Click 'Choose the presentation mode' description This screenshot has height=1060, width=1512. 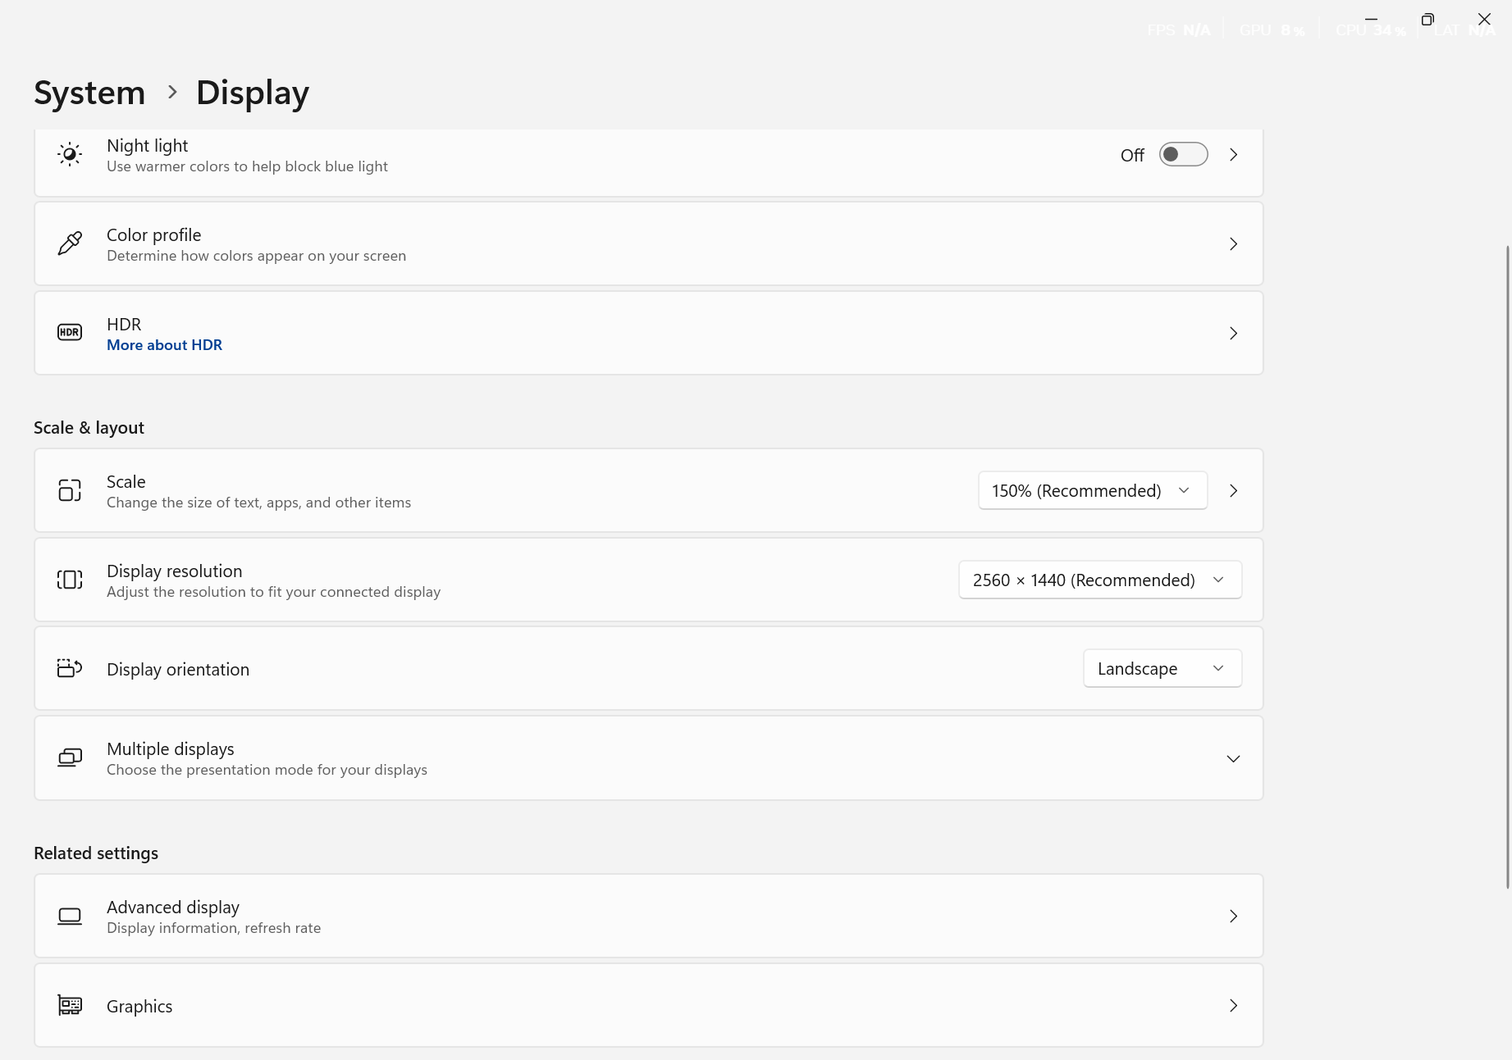[267, 770]
